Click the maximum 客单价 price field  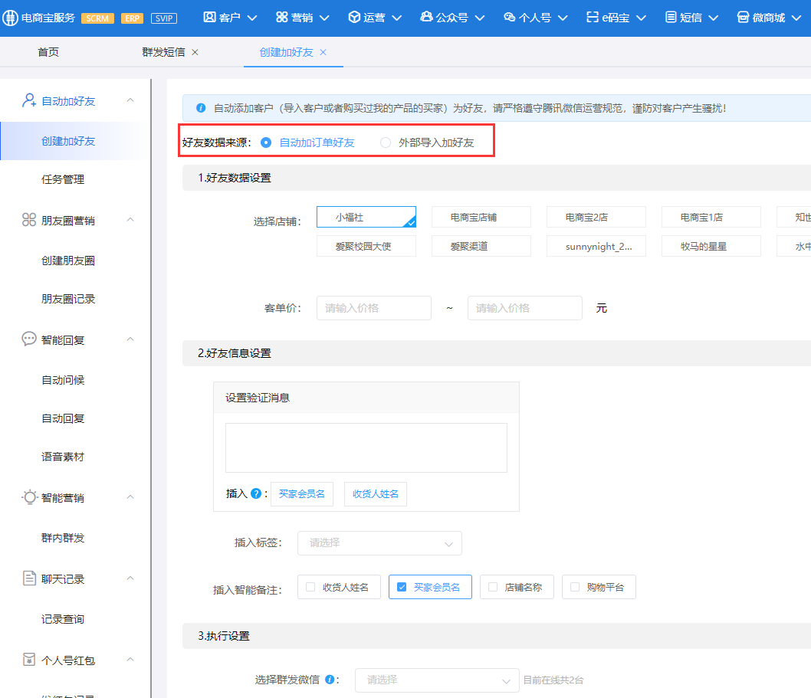(x=525, y=308)
